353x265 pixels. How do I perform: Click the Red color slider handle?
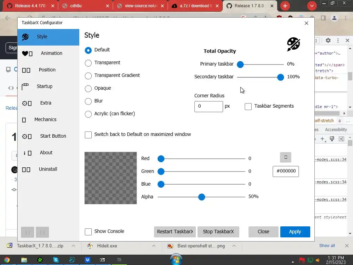pyautogui.click(x=161, y=159)
